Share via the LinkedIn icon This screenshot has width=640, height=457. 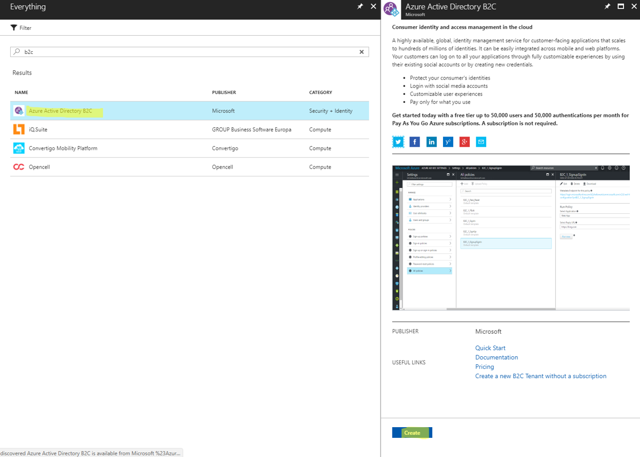pos(431,142)
